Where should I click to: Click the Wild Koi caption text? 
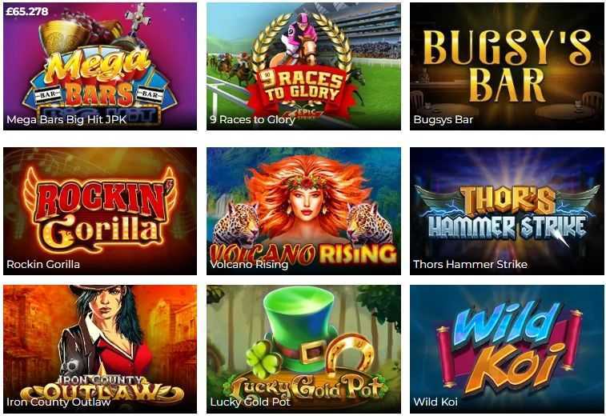[x=435, y=402]
